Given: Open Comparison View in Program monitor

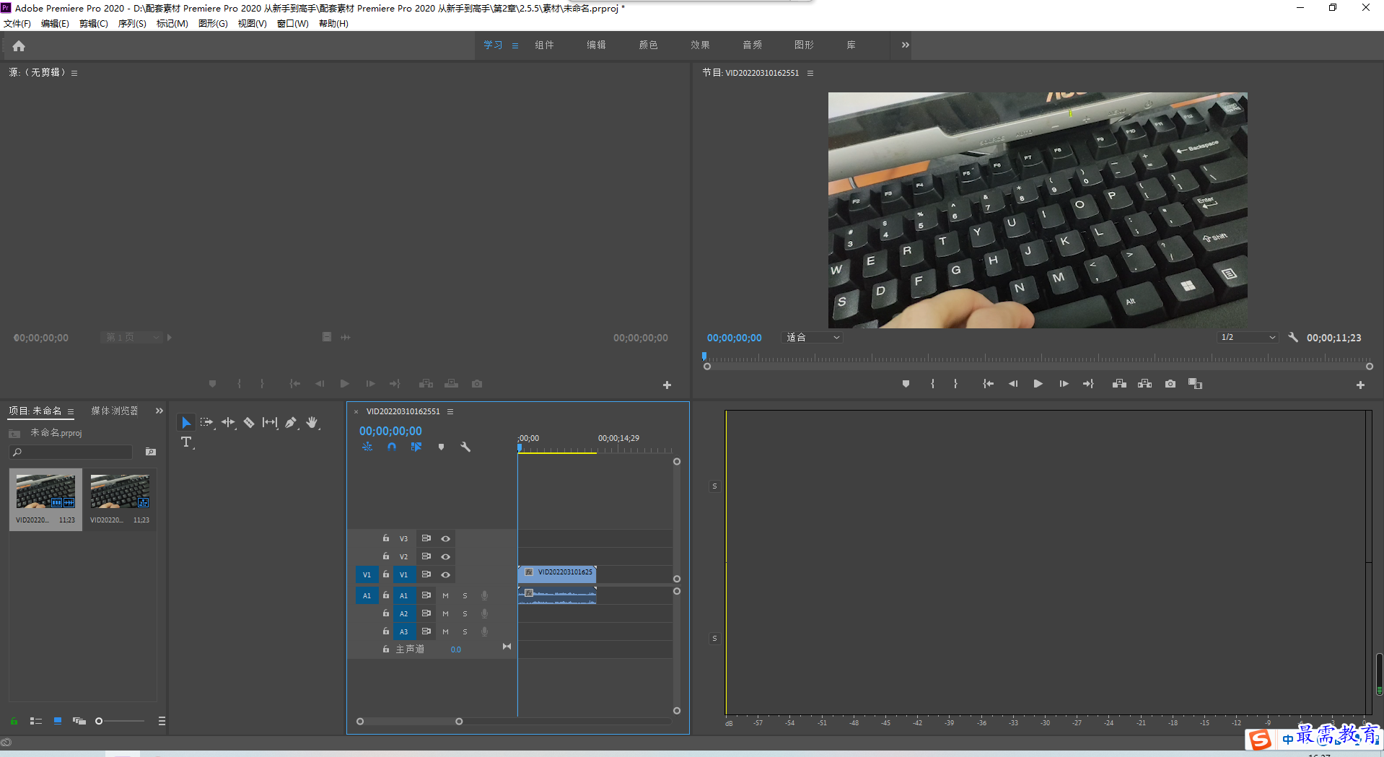Looking at the screenshot, I should point(1196,384).
